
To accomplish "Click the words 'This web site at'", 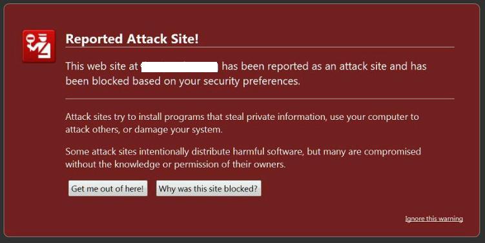I will [101, 66].
